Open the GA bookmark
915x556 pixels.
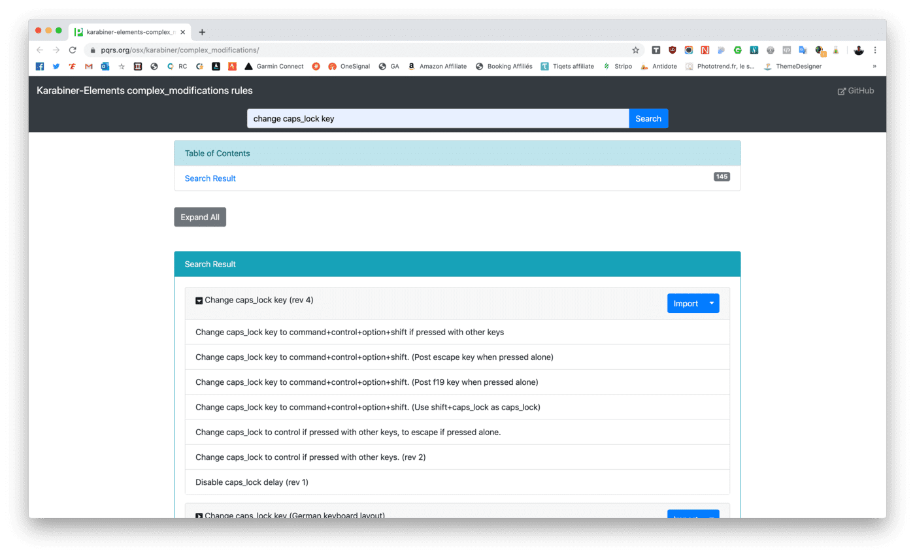pos(389,67)
